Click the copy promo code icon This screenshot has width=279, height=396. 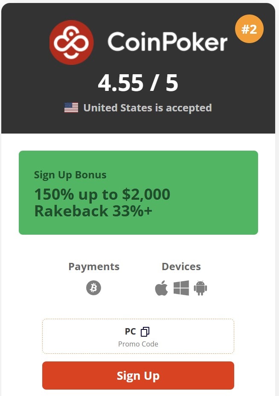click(x=145, y=332)
